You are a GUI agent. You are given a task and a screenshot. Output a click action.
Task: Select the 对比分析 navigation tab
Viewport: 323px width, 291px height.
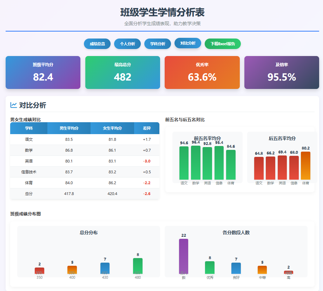pyautogui.click(x=187, y=44)
